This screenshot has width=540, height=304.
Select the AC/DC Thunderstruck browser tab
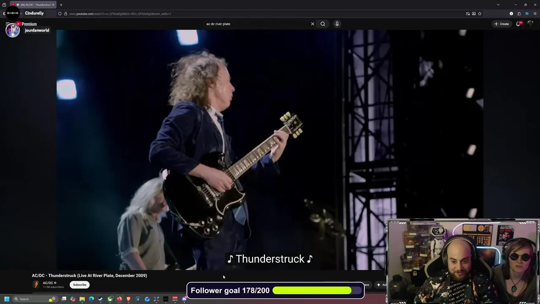click(33, 5)
